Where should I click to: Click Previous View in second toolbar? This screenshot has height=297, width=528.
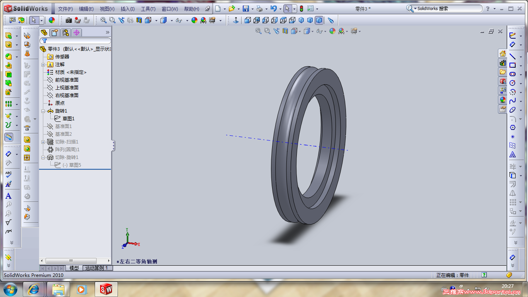tap(121, 20)
